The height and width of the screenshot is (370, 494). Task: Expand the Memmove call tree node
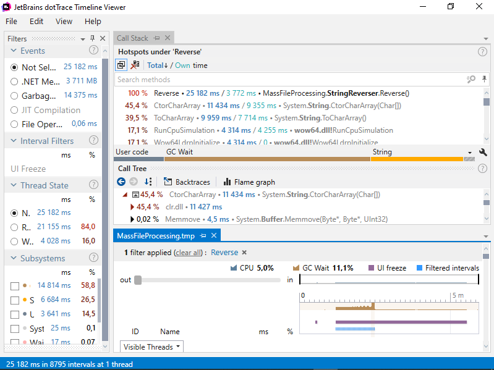132,219
